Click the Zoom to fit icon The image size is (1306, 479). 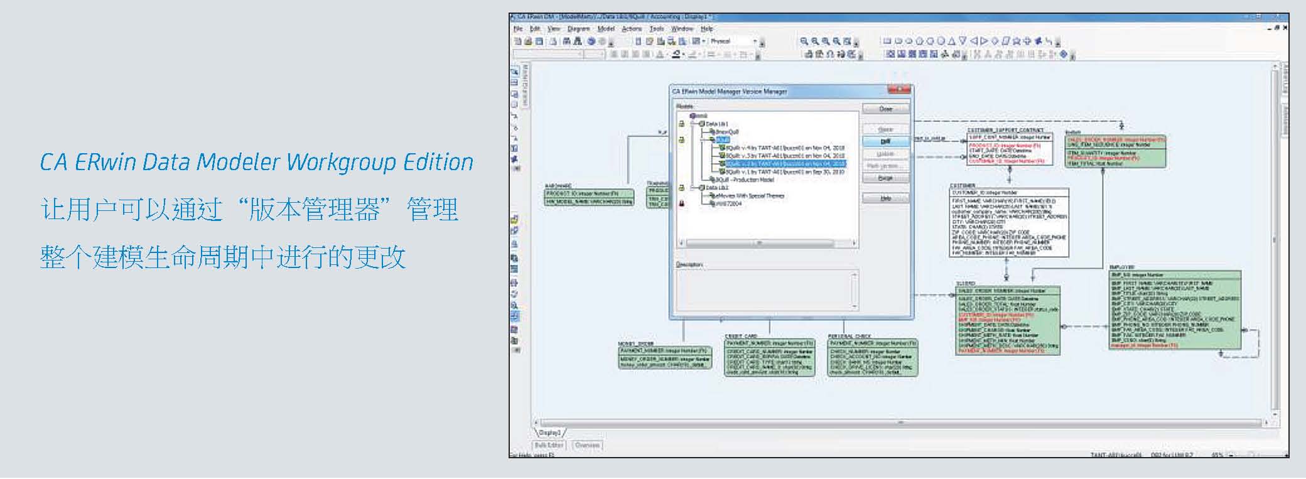(847, 41)
